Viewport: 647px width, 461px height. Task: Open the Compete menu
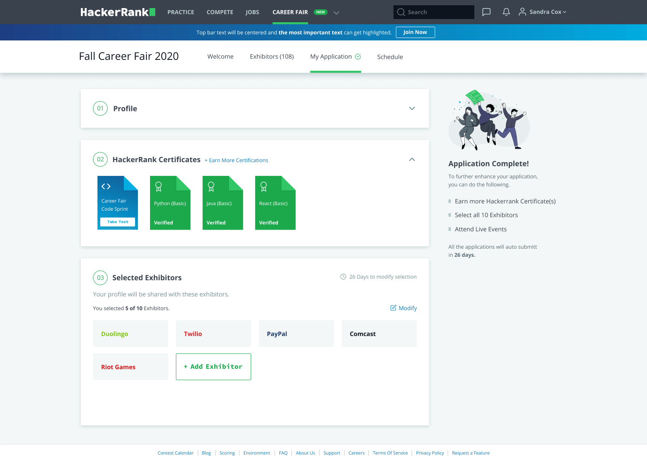(x=220, y=12)
